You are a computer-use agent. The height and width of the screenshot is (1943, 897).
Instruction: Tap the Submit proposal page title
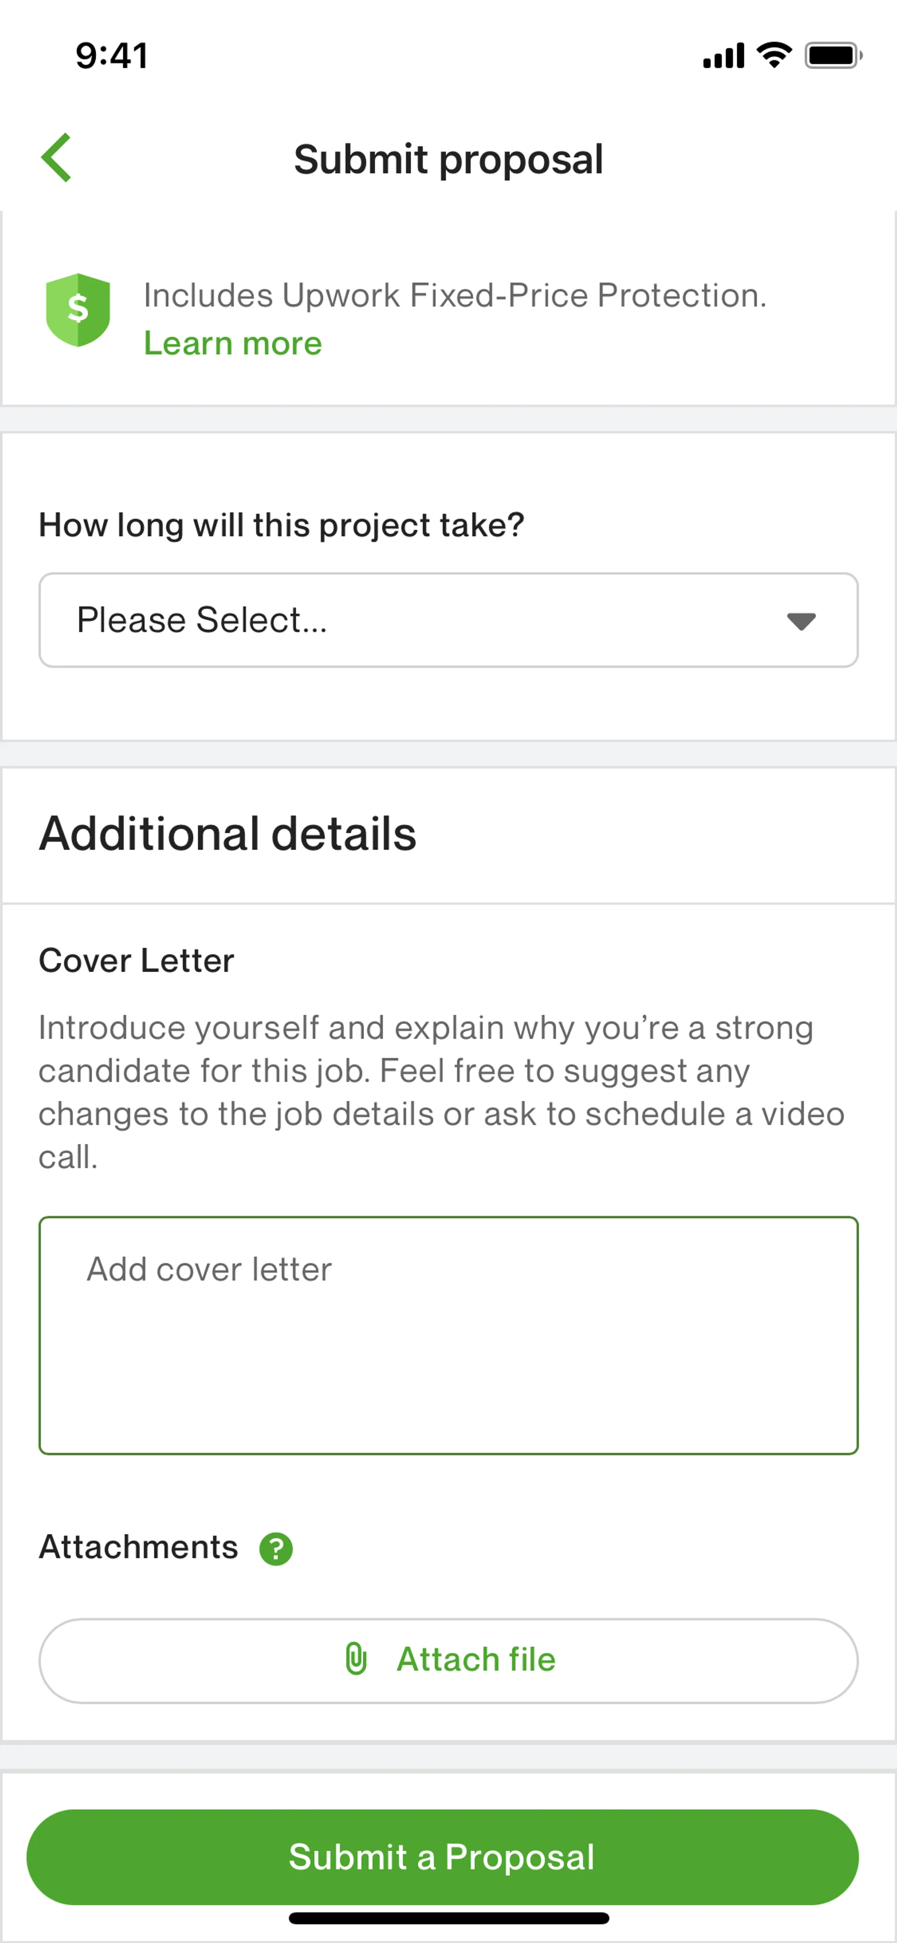[448, 159]
